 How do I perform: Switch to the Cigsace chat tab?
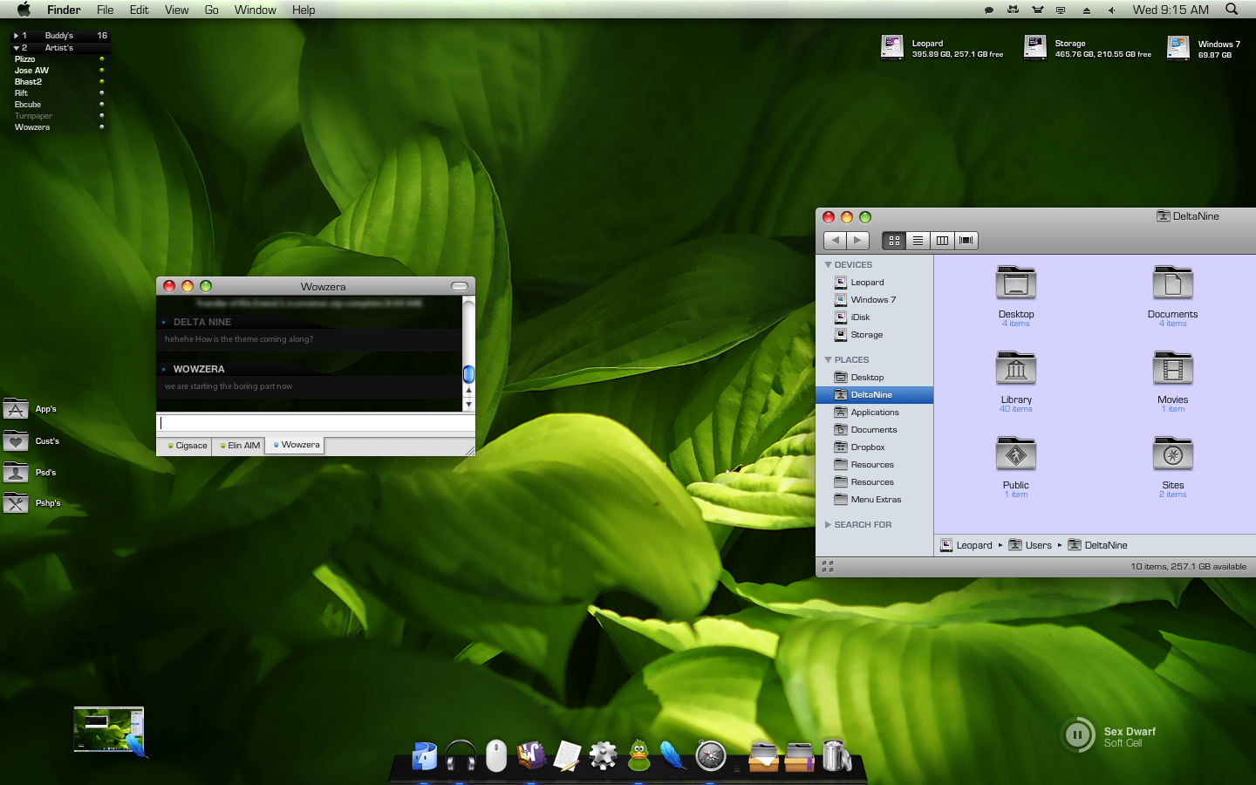(x=188, y=446)
